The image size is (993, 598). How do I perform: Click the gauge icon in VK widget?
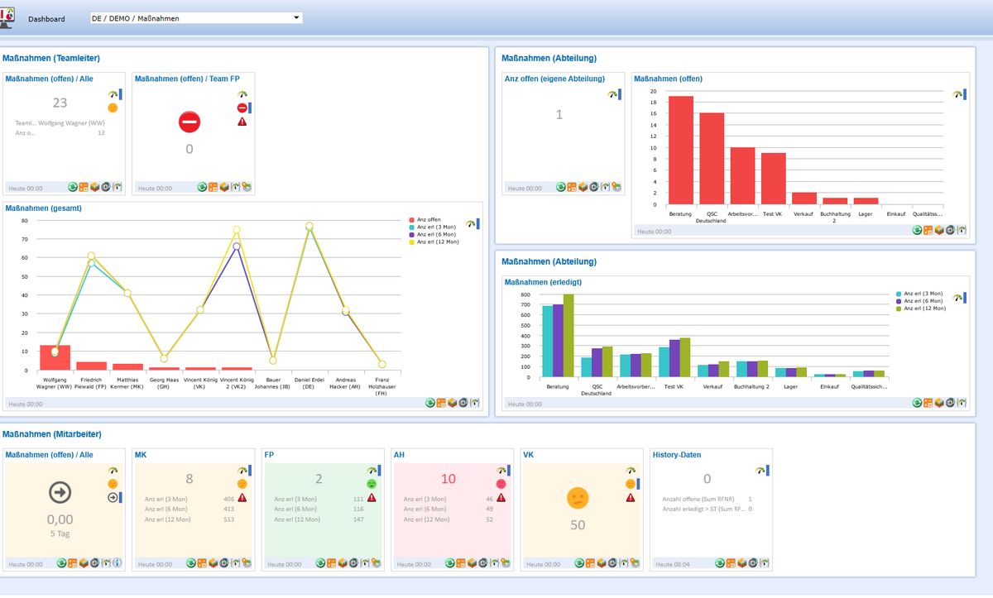[631, 470]
